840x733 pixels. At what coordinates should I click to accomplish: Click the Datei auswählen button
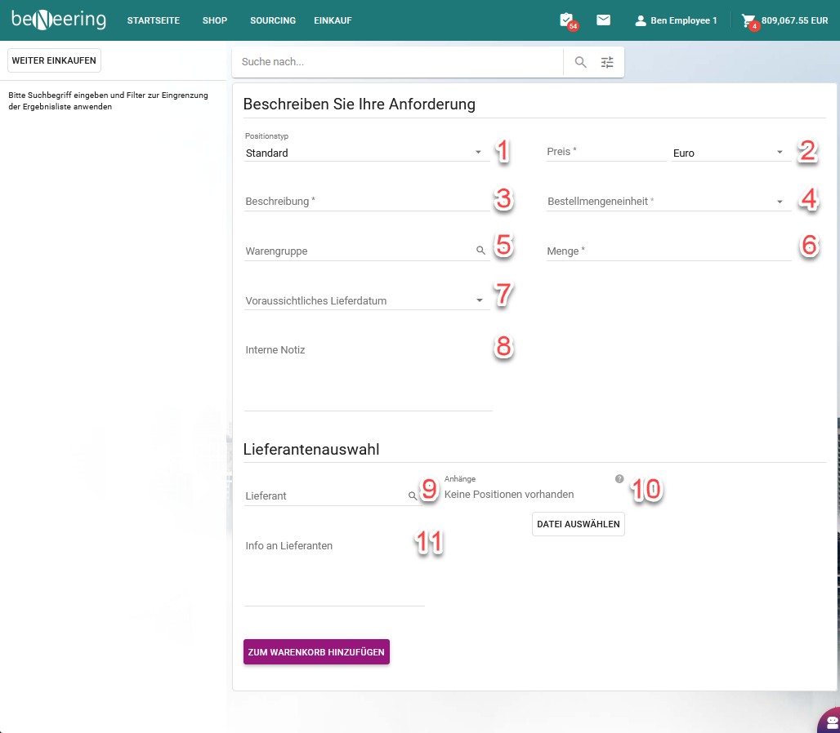pyautogui.click(x=578, y=524)
